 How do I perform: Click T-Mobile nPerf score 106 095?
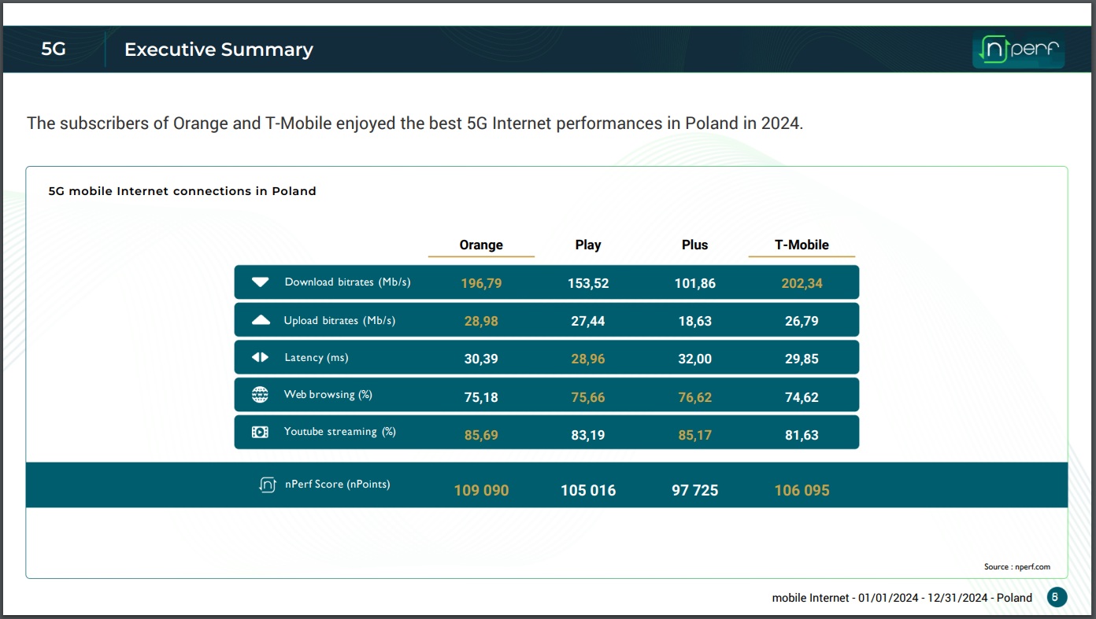(x=802, y=491)
